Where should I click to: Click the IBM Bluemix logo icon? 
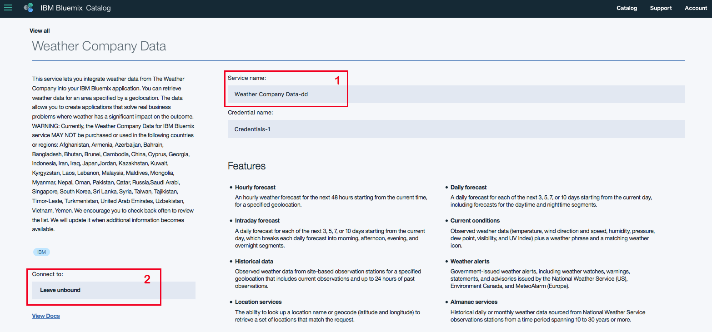[x=29, y=8]
